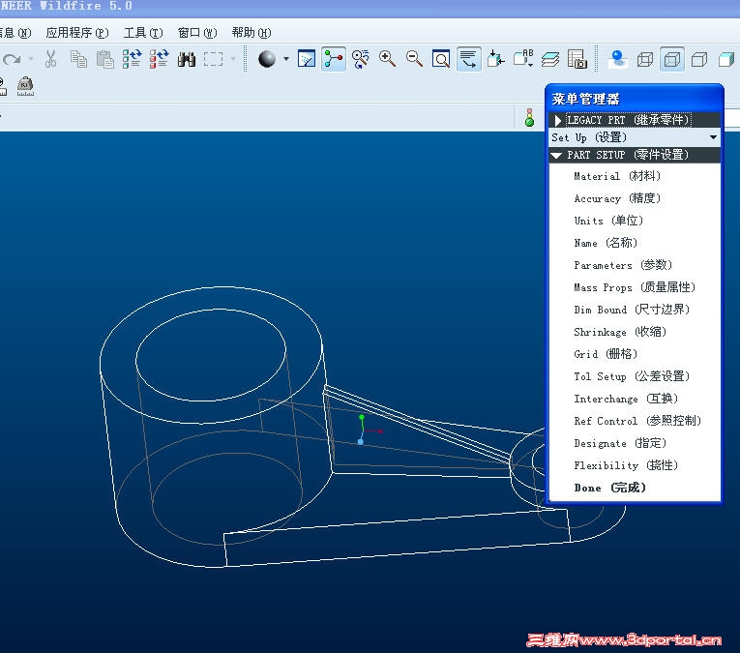
Task: Click the Layers stack icon
Action: (550, 59)
